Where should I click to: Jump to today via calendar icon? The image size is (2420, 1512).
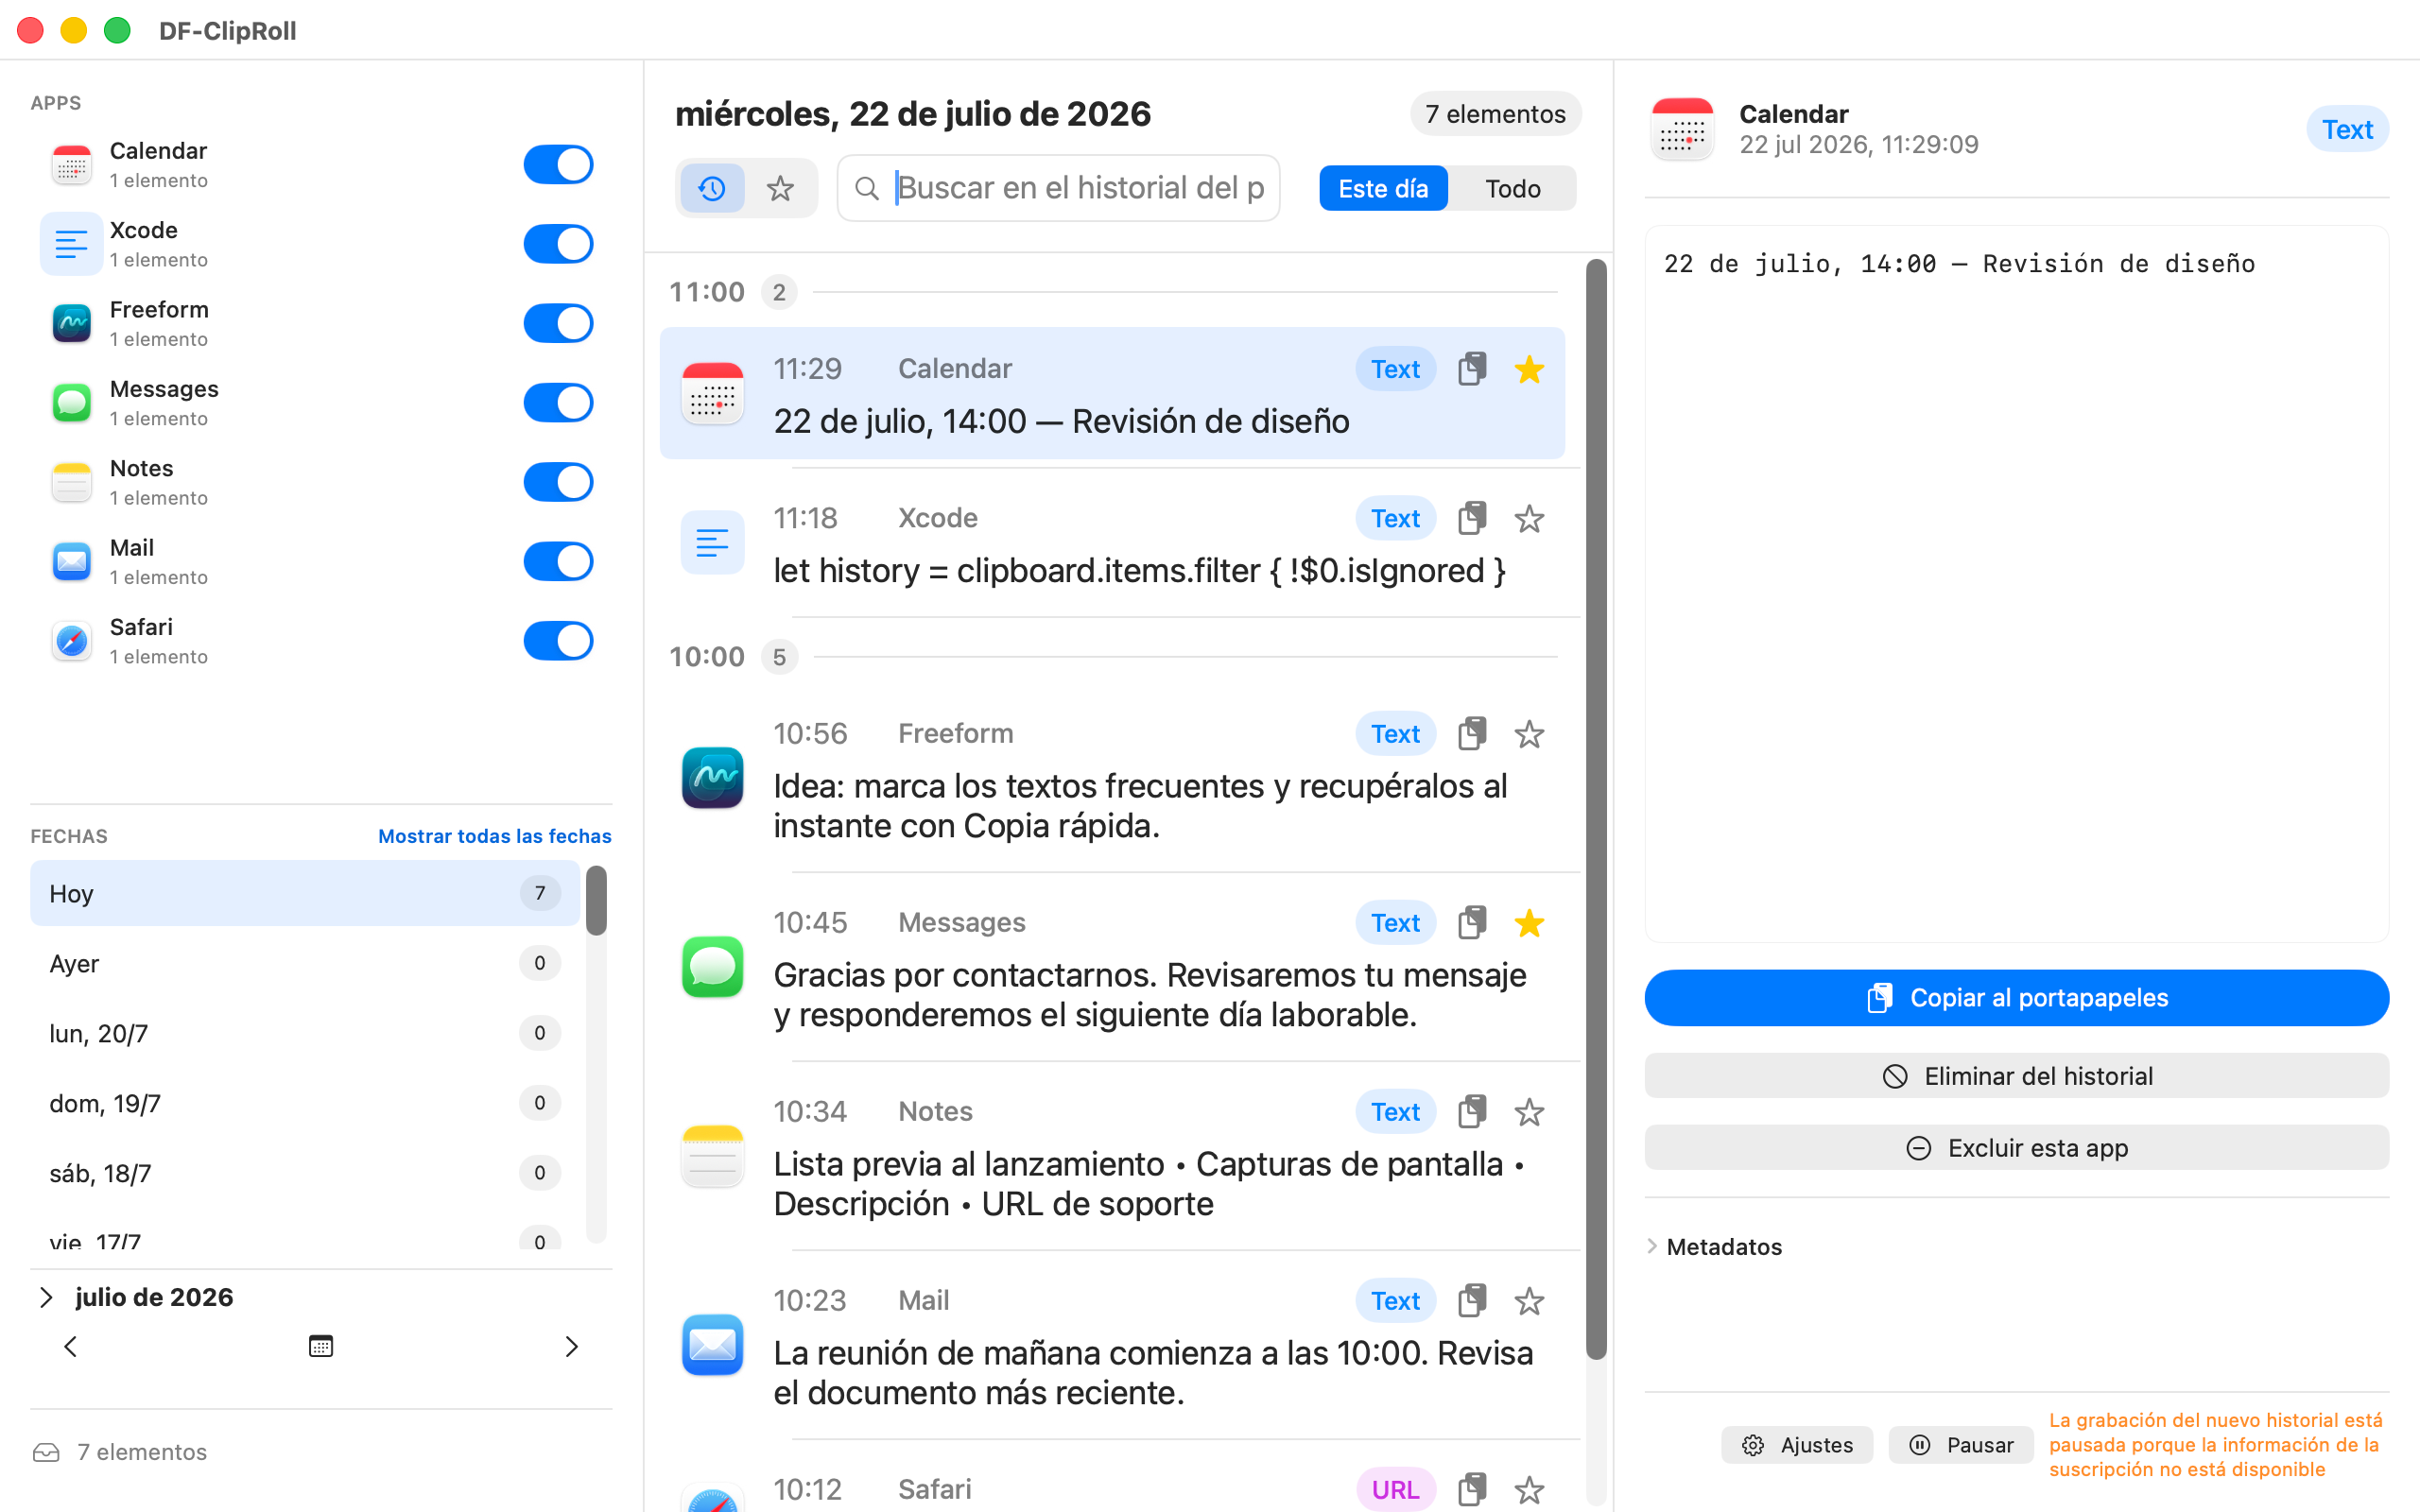coord(321,1347)
